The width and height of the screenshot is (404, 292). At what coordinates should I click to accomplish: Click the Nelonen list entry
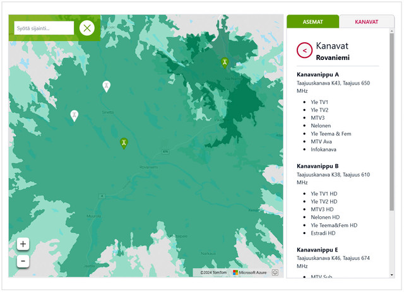[x=321, y=126]
